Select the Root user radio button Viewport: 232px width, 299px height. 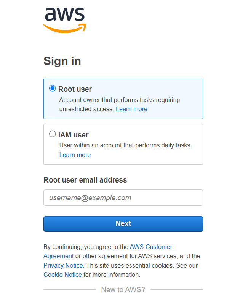53,88
